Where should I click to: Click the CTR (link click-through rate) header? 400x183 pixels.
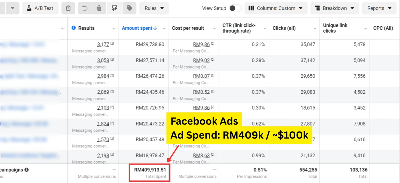(239, 28)
